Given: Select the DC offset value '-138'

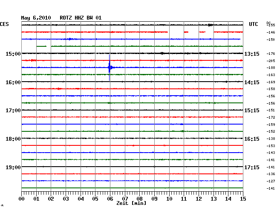Looking at the screenshot, I should click(271, 139).
